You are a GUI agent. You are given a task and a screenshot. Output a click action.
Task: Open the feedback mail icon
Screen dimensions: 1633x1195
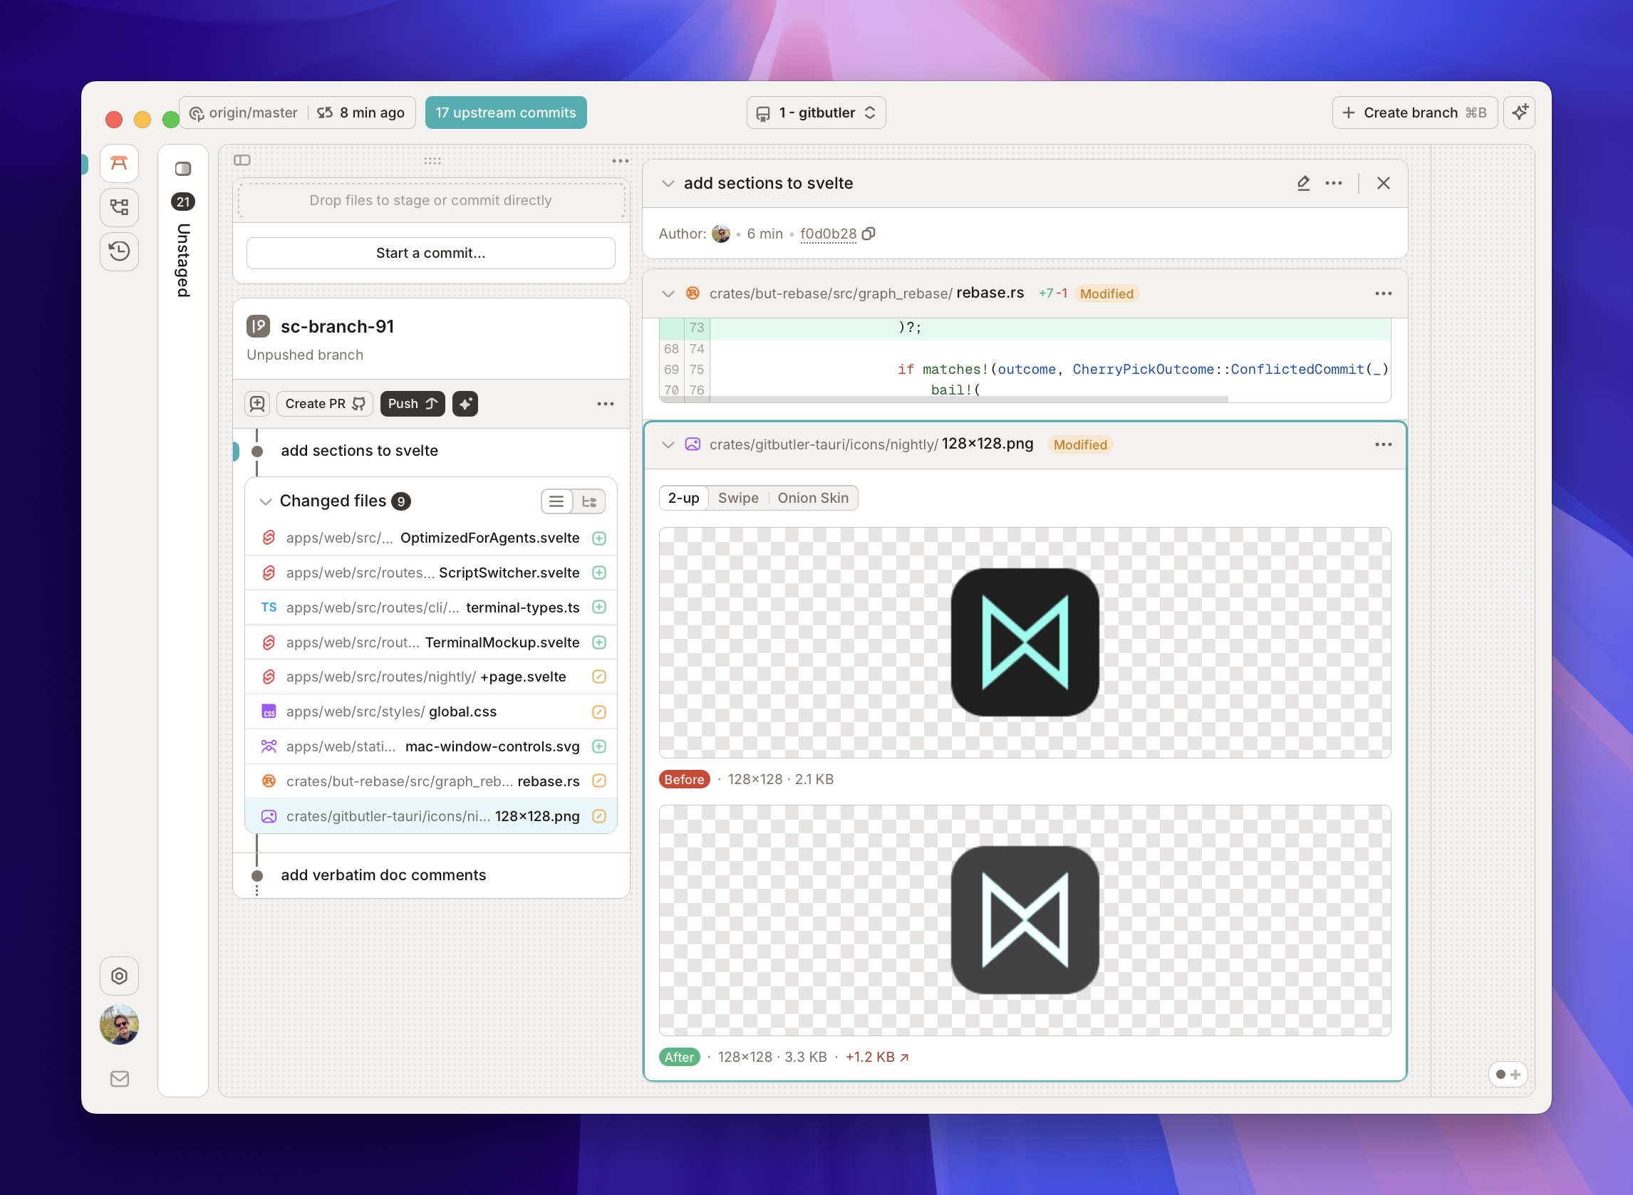click(x=120, y=1078)
